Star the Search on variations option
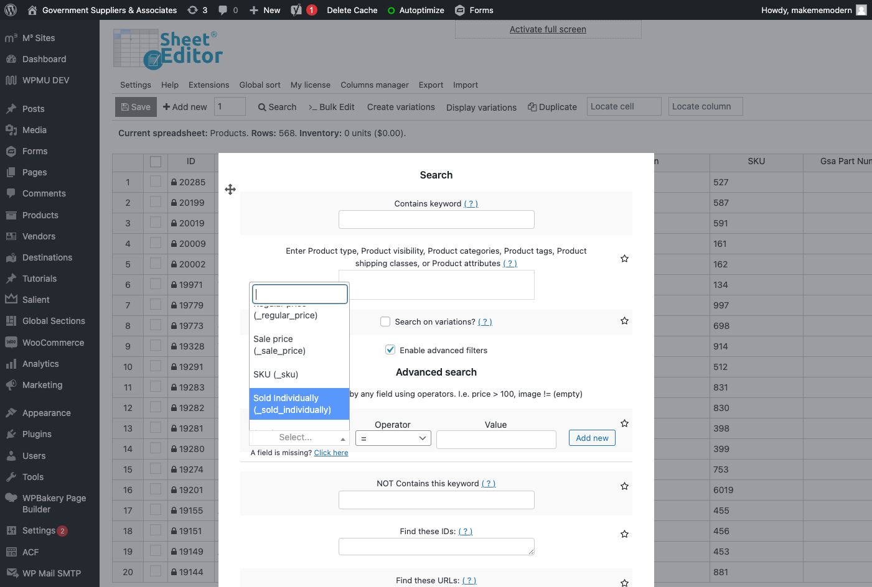Viewport: 872px width, 587px height. click(624, 321)
